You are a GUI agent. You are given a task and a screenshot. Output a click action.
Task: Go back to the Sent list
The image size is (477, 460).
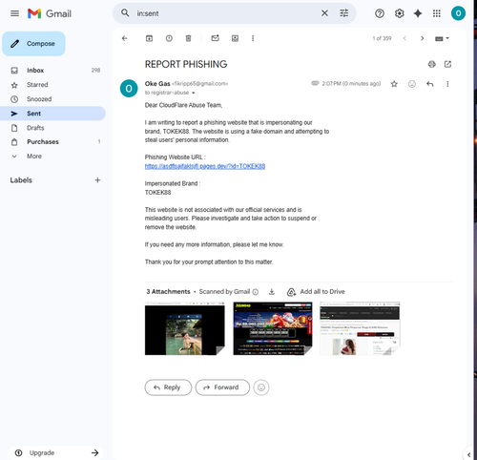coord(125,38)
